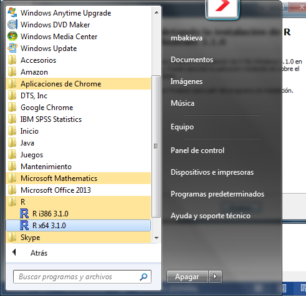This screenshot has height=296, width=306.
Task: Open Imágenes library
Action: click(x=186, y=81)
